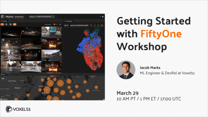Switch to the Samples tab

pyautogui.click(x=4, y=21)
